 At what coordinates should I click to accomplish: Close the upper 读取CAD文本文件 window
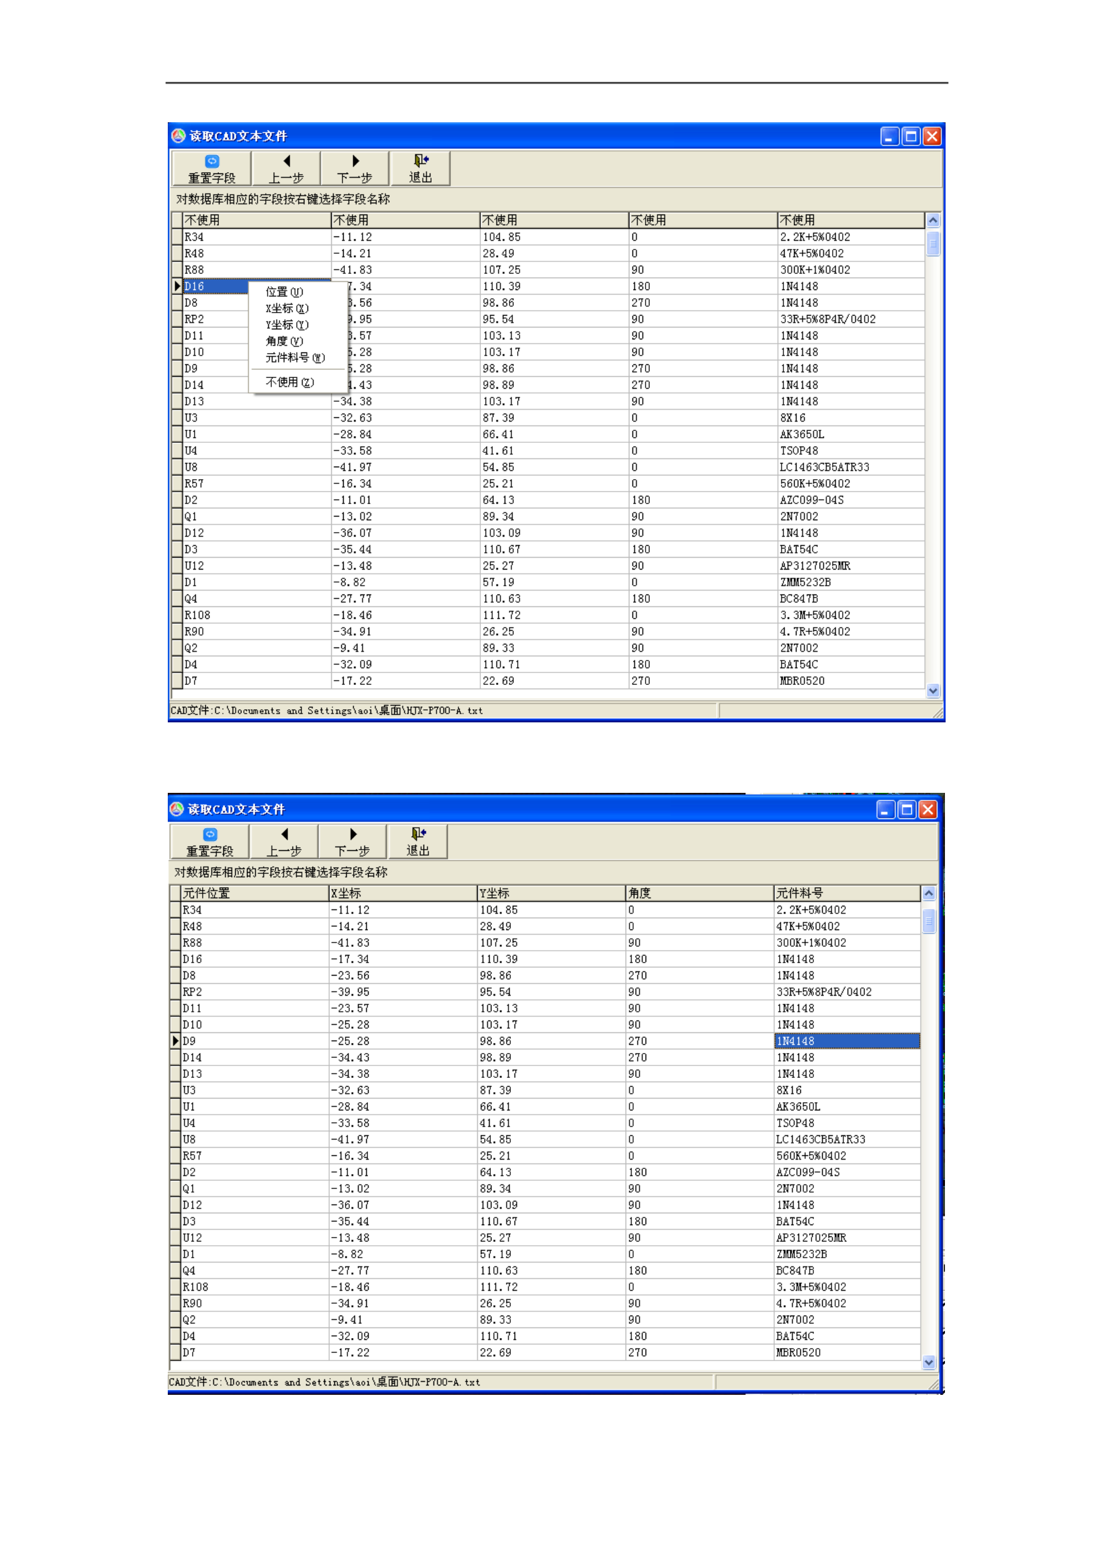[932, 137]
